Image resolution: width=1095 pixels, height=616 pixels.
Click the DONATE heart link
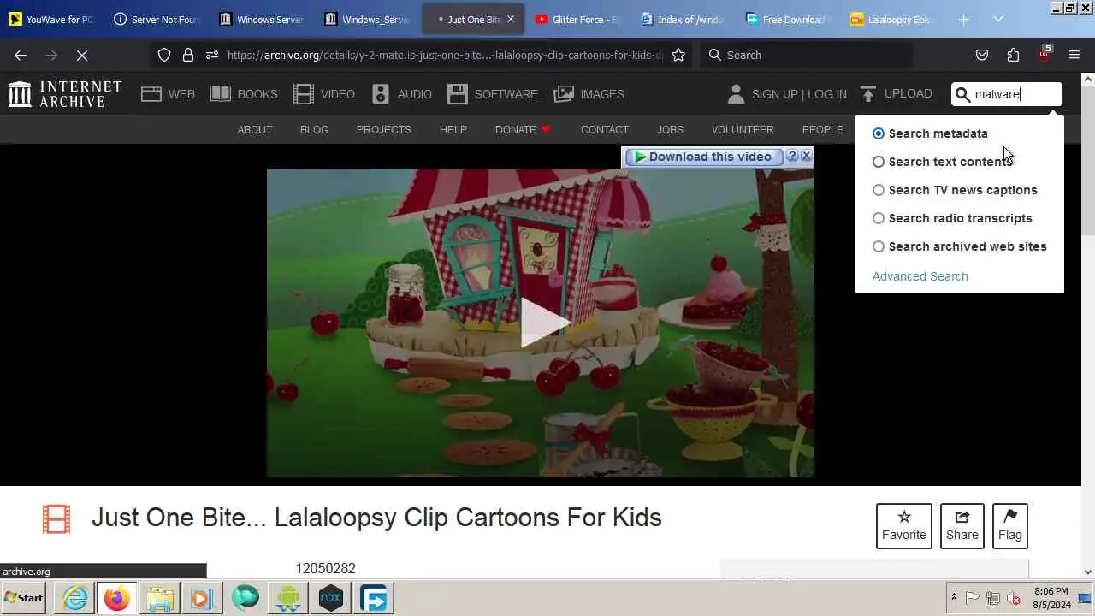pos(523,130)
